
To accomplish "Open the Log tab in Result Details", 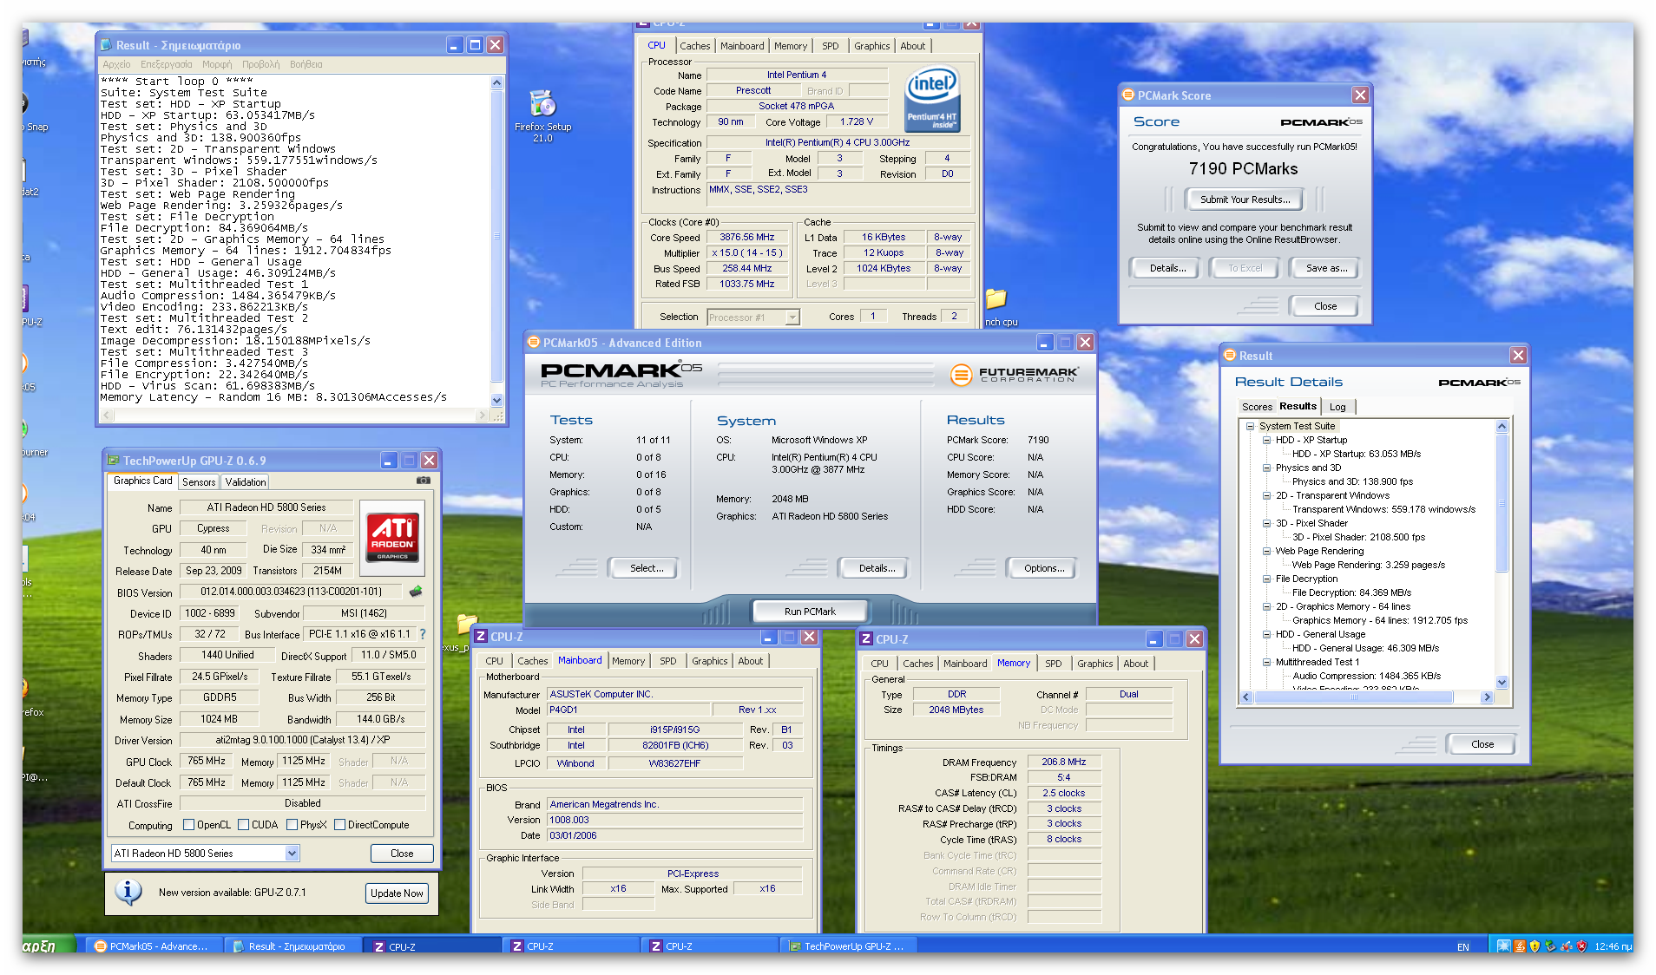I will (1337, 407).
